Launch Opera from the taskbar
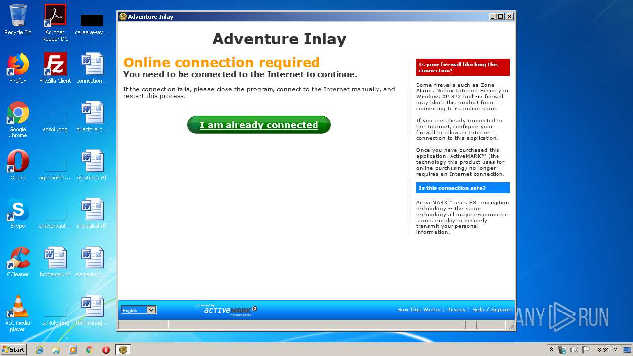Image resolution: width=633 pixels, height=356 pixels. coord(106,350)
